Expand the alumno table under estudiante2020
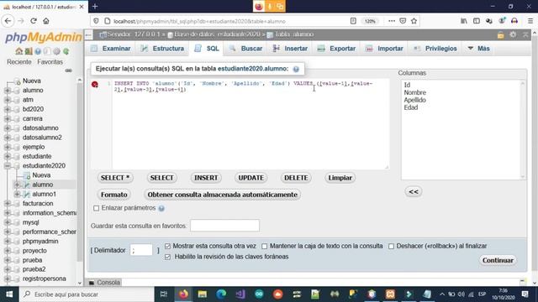538x302 pixels. click(17, 185)
